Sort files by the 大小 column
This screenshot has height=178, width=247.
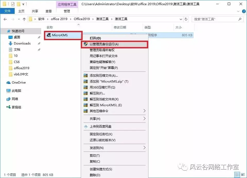[x=179, y=28]
